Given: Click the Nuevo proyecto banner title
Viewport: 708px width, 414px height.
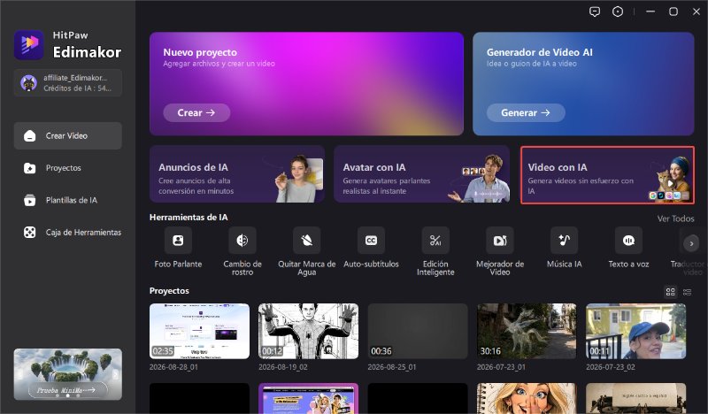Looking at the screenshot, I should (x=200, y=52).
